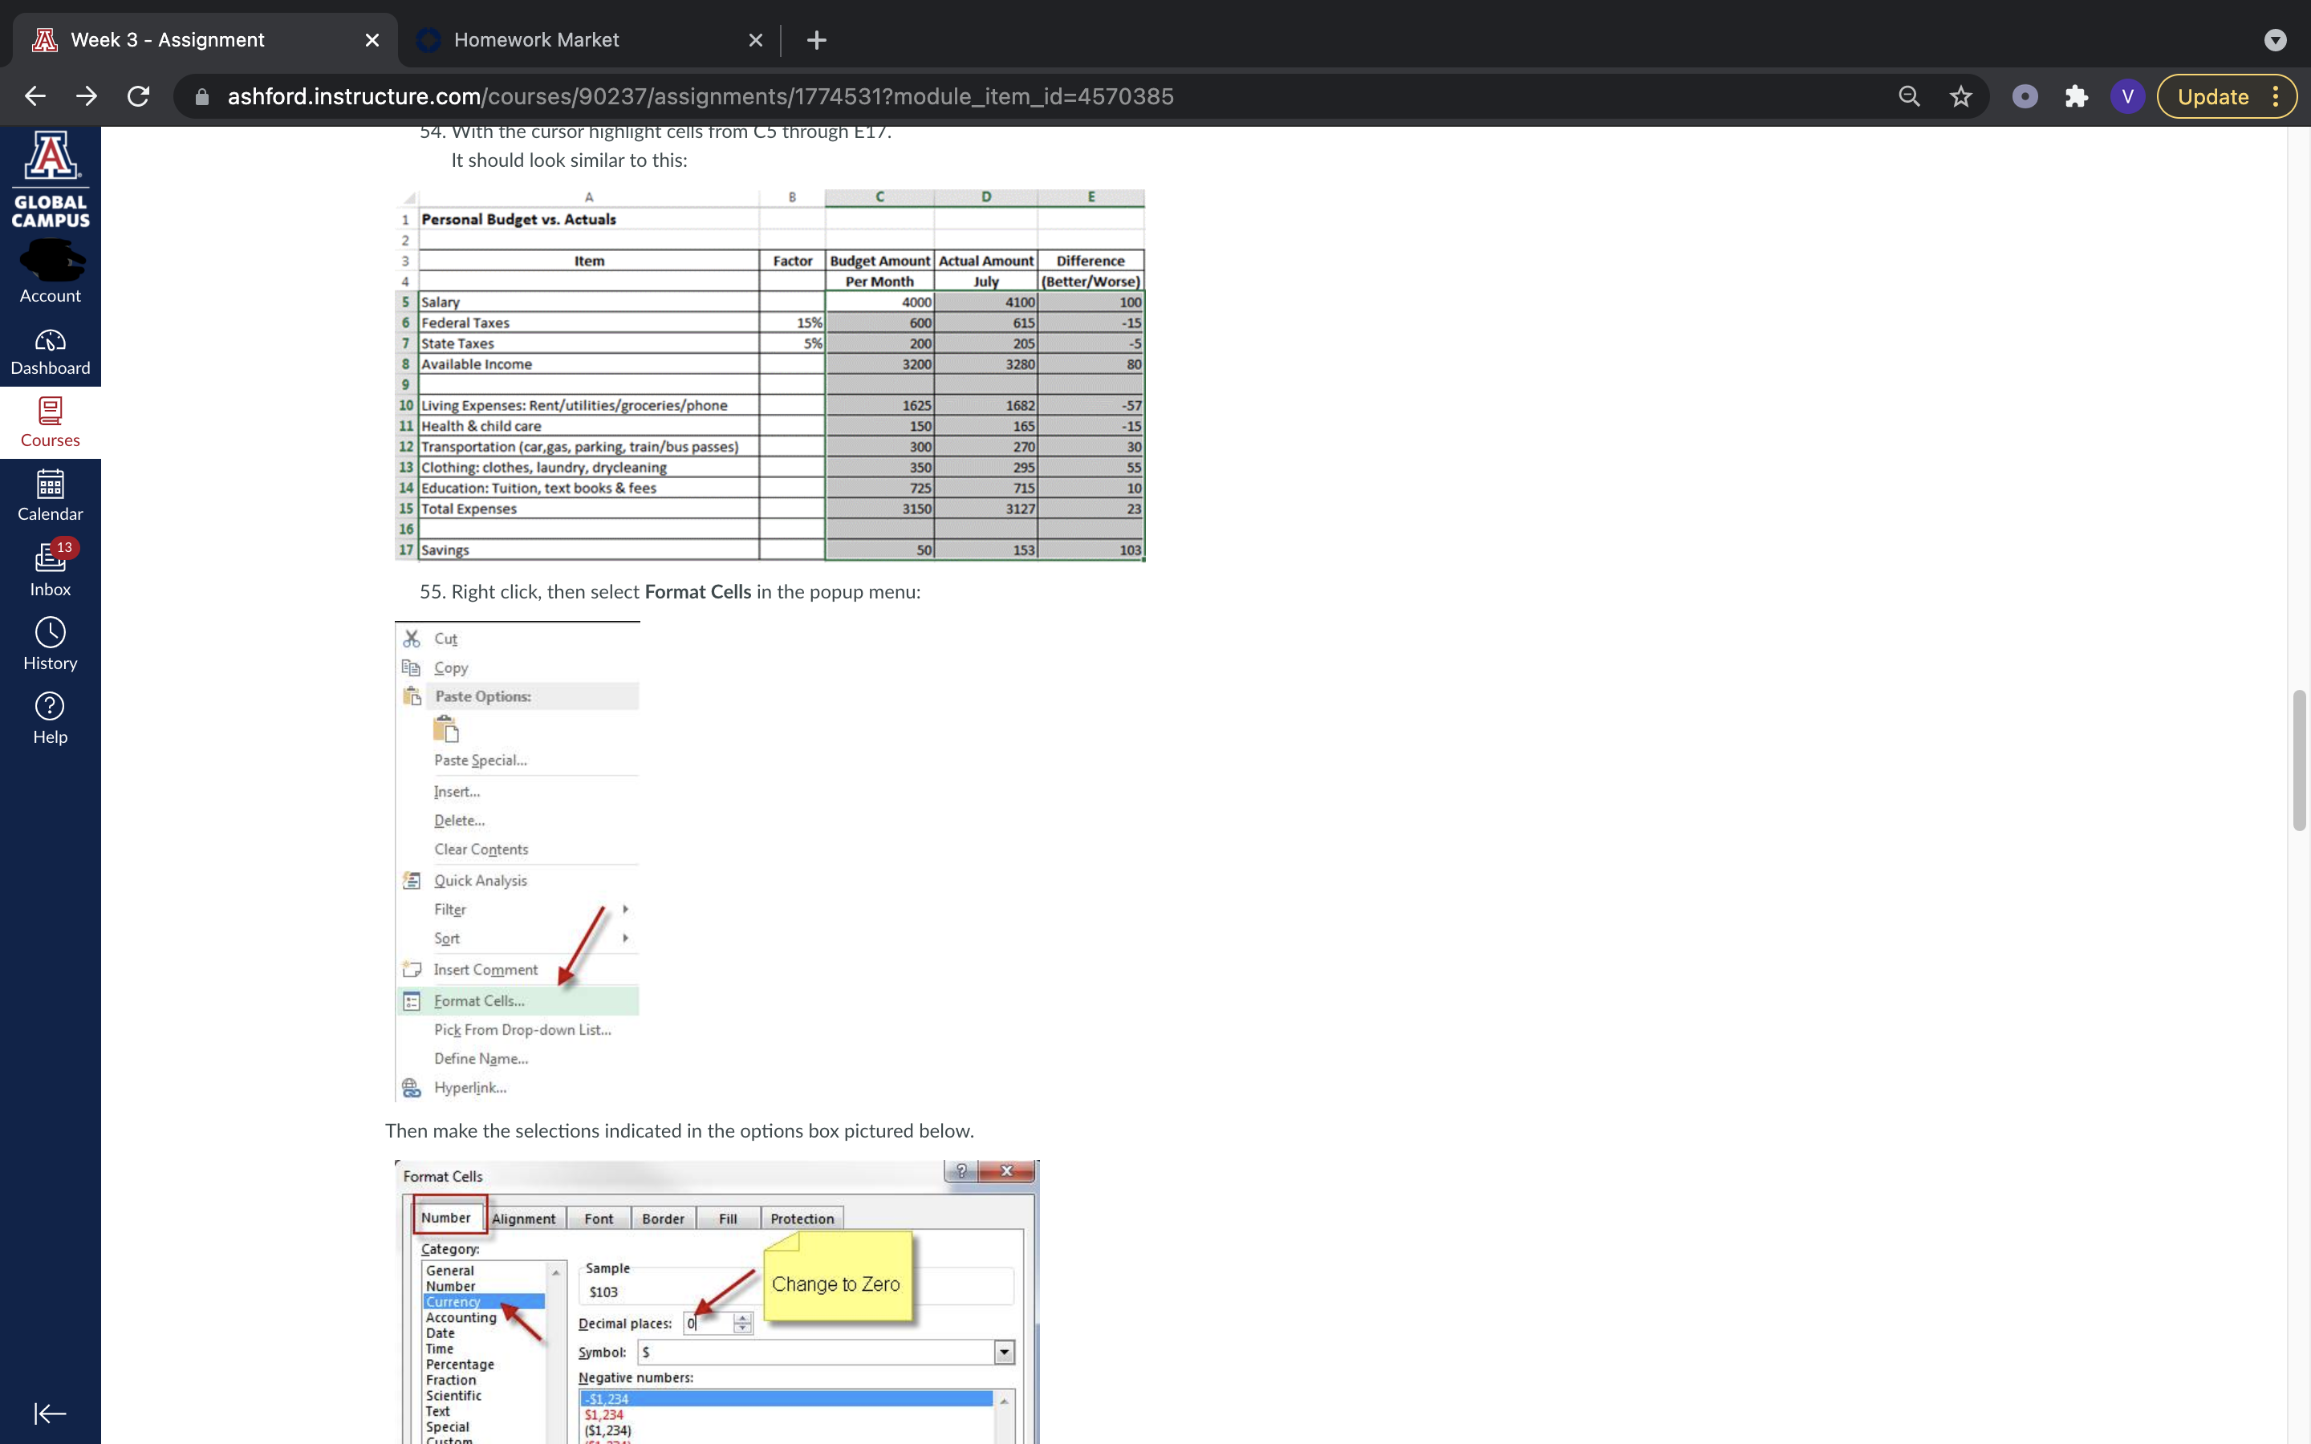Open the Fill tab in Format Cells

pyautogui.click(x=728, y=1219)
